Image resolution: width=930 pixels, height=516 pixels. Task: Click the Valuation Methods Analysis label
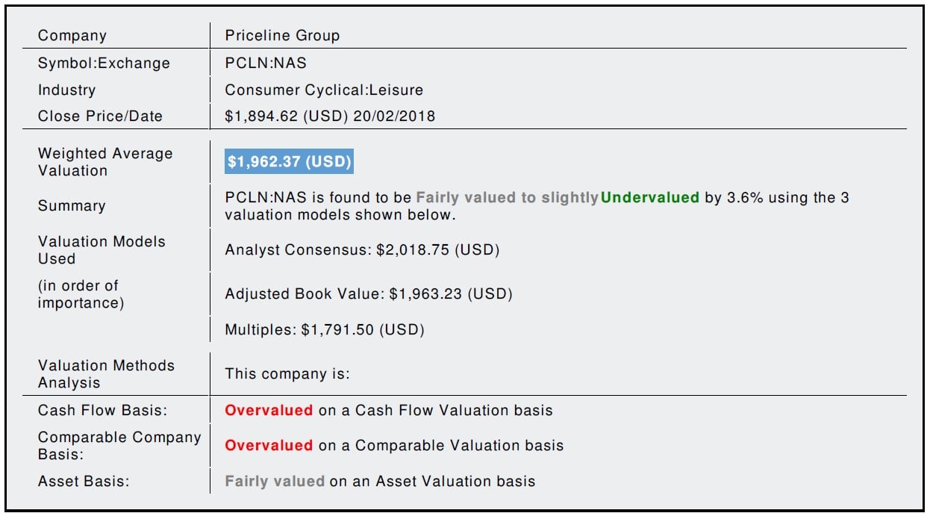[106, 374]
